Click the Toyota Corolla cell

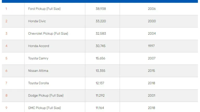tap(38, 83)
